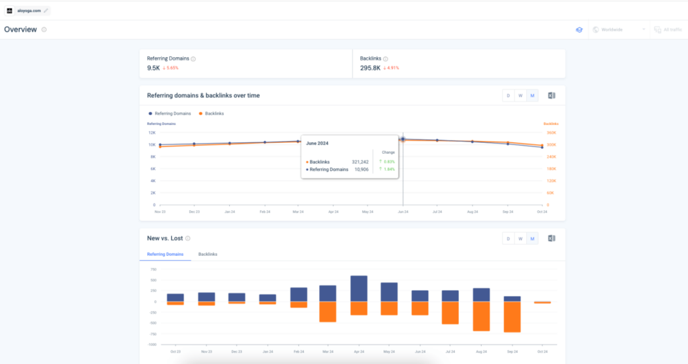The image size is (688, 364).
Task: Click the Apr 24 blue bar in chart
Action: click(x=359, y=288)
